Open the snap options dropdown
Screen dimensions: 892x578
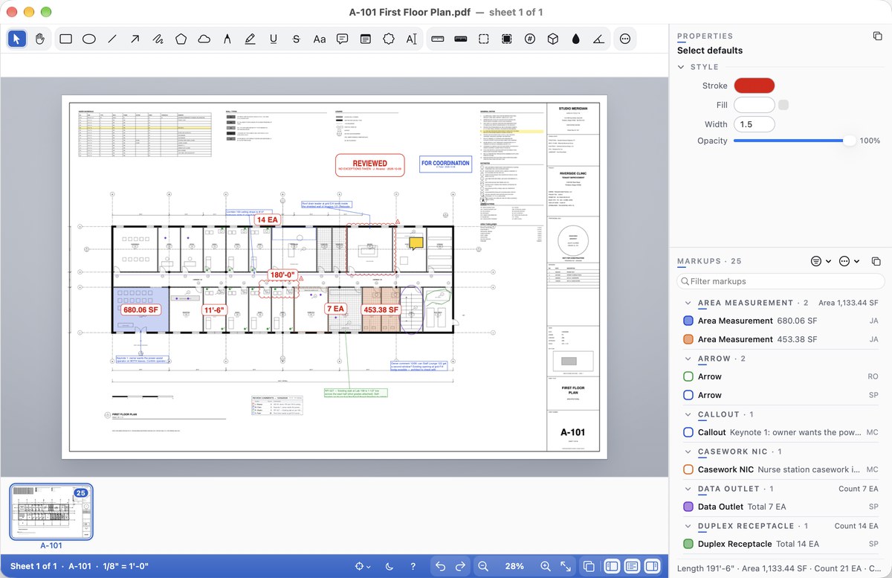click(x=363, y=566)
